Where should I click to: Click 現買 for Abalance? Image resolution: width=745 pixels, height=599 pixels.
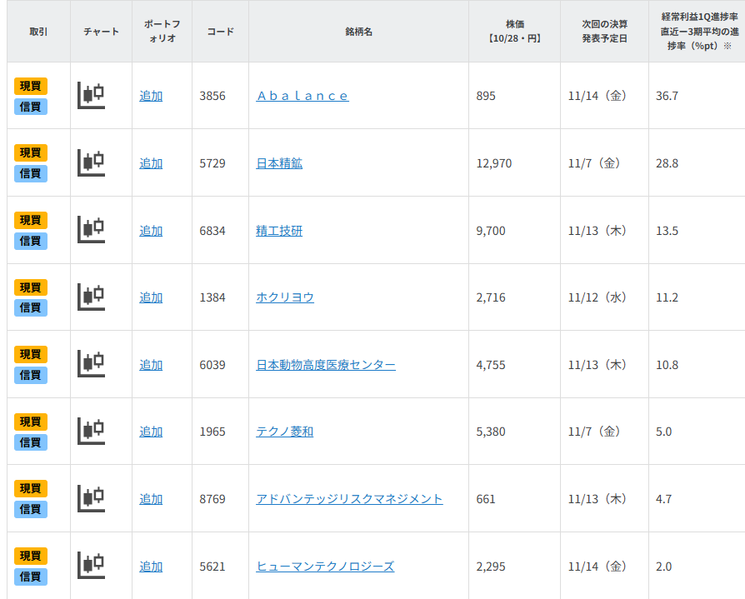pos(29,85)
